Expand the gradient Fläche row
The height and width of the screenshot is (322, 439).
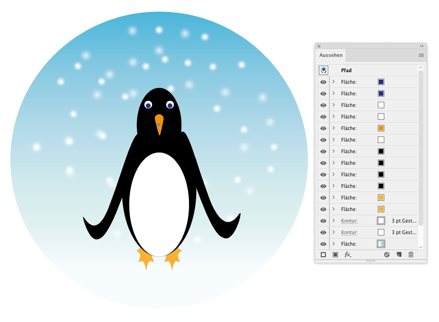(x=333, y=244)
